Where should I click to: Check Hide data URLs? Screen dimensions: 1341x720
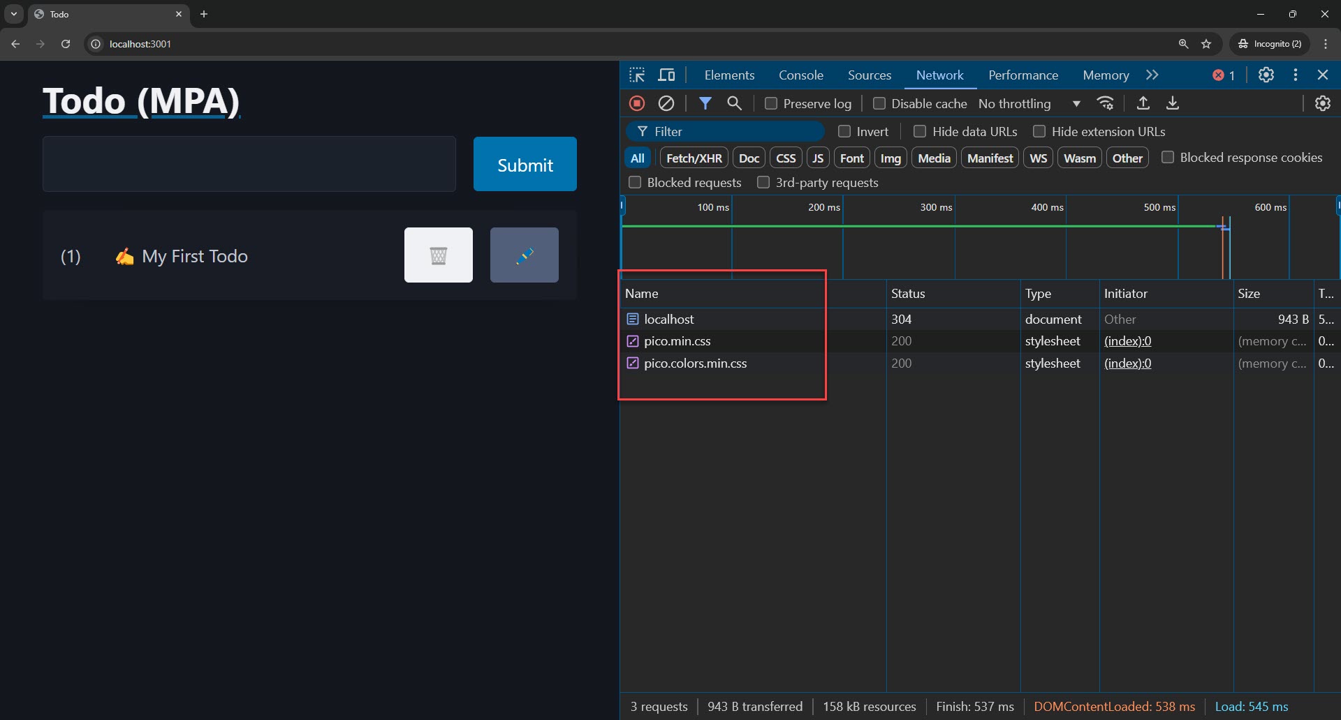point(920,131)
